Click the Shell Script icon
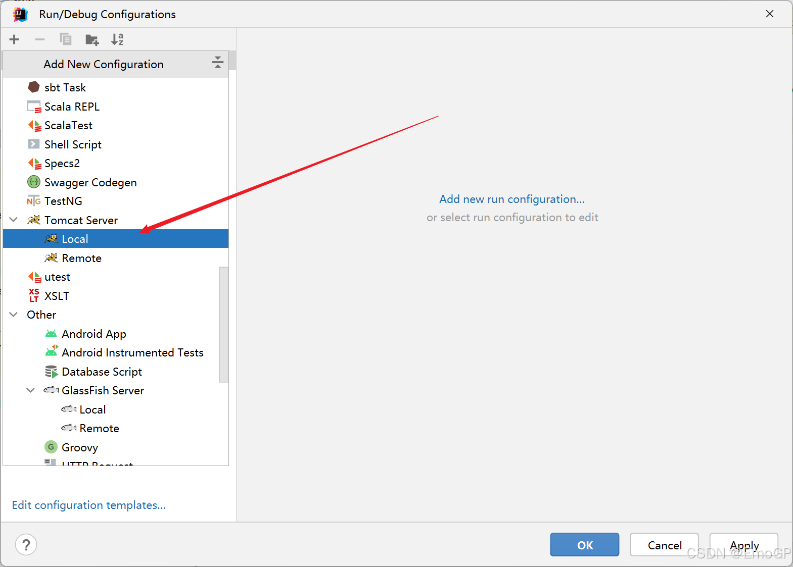The height and width of the screenshot is (567, 793). pyautogui.click(x=34, y=144)
